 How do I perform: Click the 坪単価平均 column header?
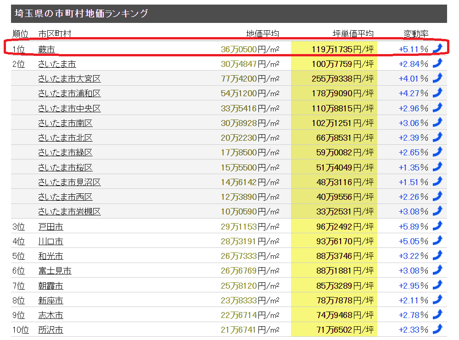click(x=353, y=34)
